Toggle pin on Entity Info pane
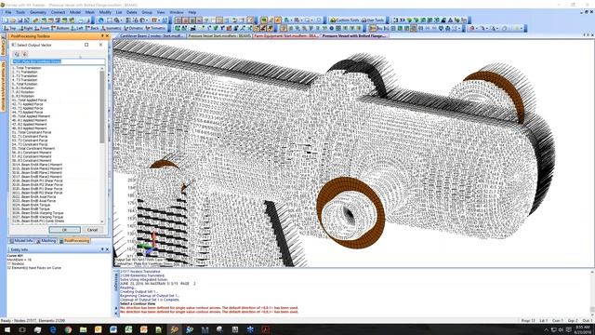This screenshot has height=335, width=595. point(102,249)
